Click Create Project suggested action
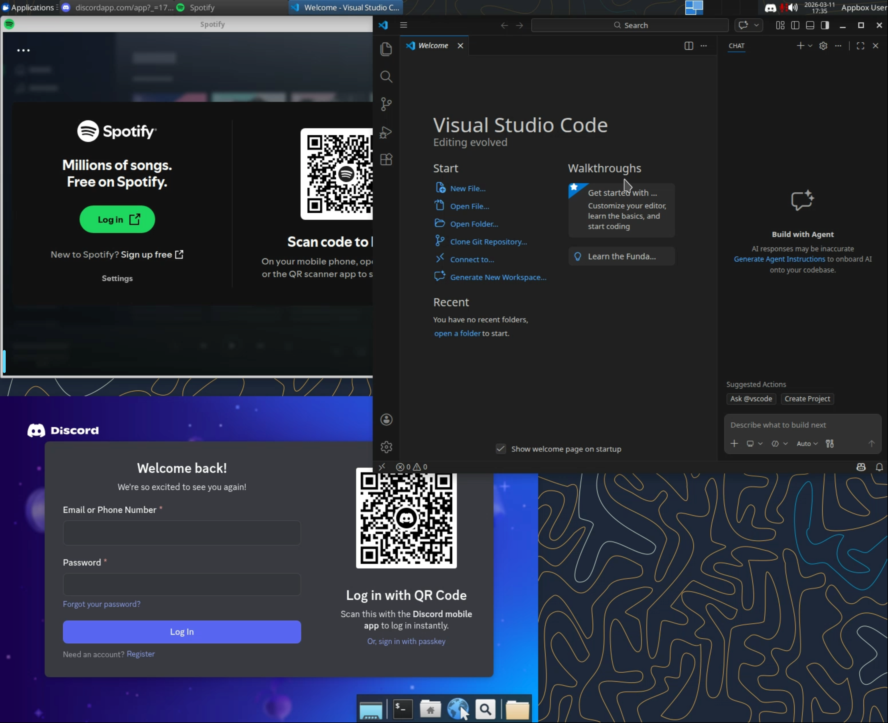Screen dimensions: 888x723 click(807, 399)
